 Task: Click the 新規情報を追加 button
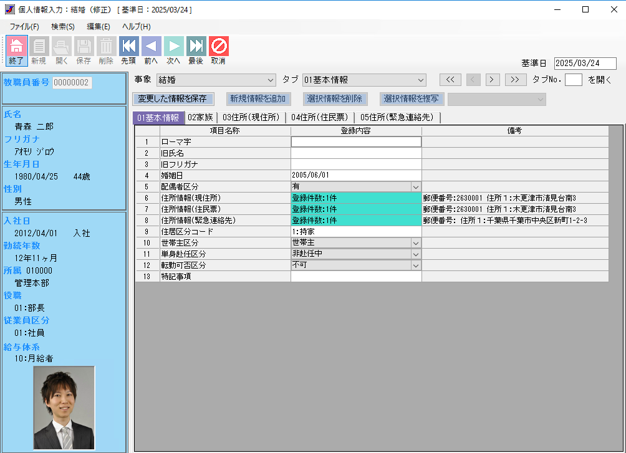258,99
